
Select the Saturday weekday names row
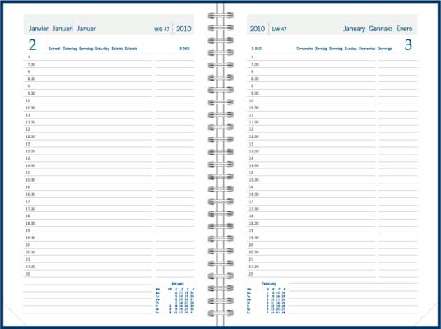92,49
